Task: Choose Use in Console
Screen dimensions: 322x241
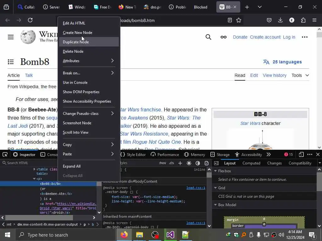Action: 89,83
